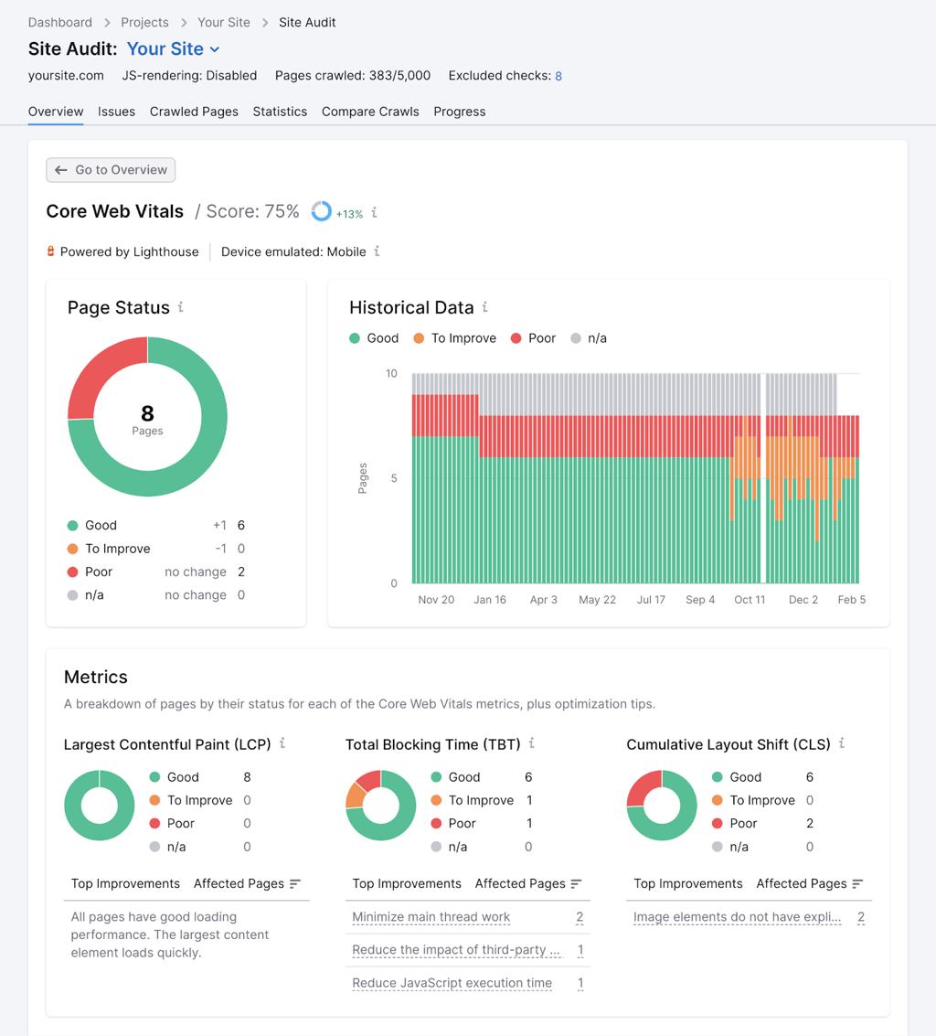Click the Page Status info icon
This screenshot has height=1036, width=936.
180,307
